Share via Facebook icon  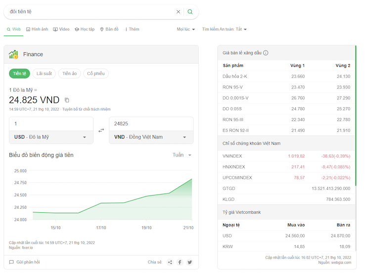(180, 262)
